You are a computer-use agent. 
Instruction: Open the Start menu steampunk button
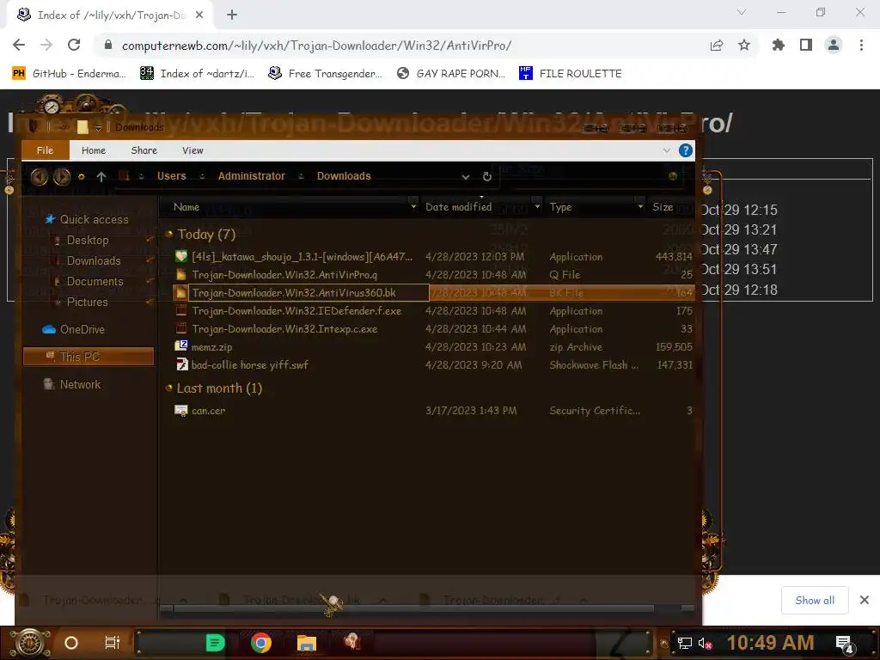[x=30, y=643]
